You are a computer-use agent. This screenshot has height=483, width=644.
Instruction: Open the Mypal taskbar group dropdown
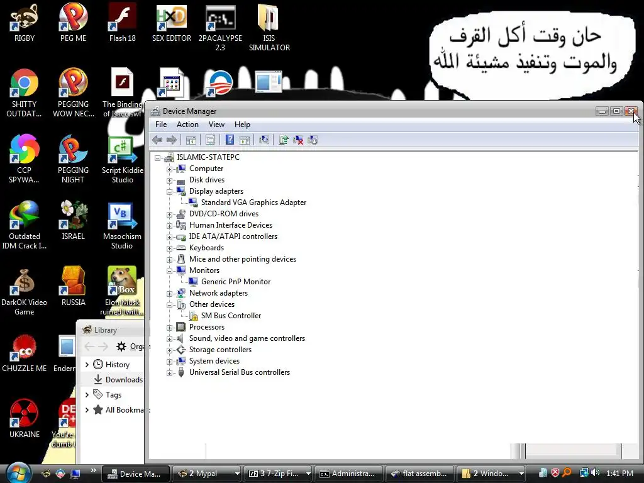pos(236,474)
